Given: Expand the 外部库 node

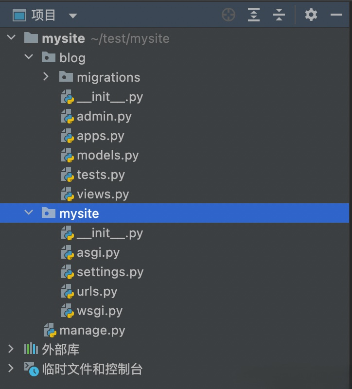Looking at the screenshot, I should [11, 349].
